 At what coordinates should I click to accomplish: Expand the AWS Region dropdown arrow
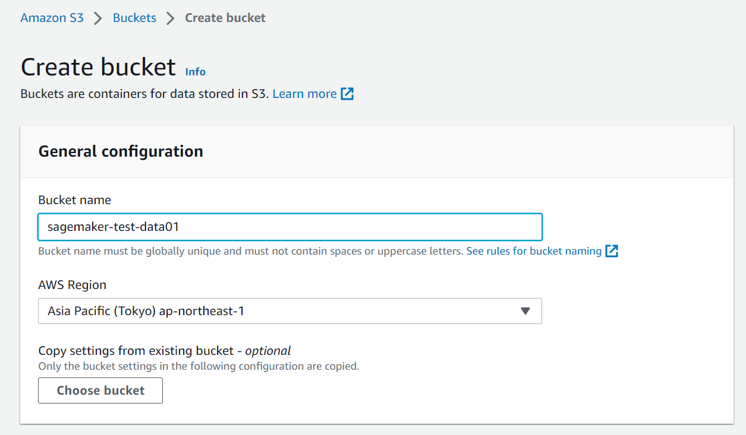click(x=525, y=310)
